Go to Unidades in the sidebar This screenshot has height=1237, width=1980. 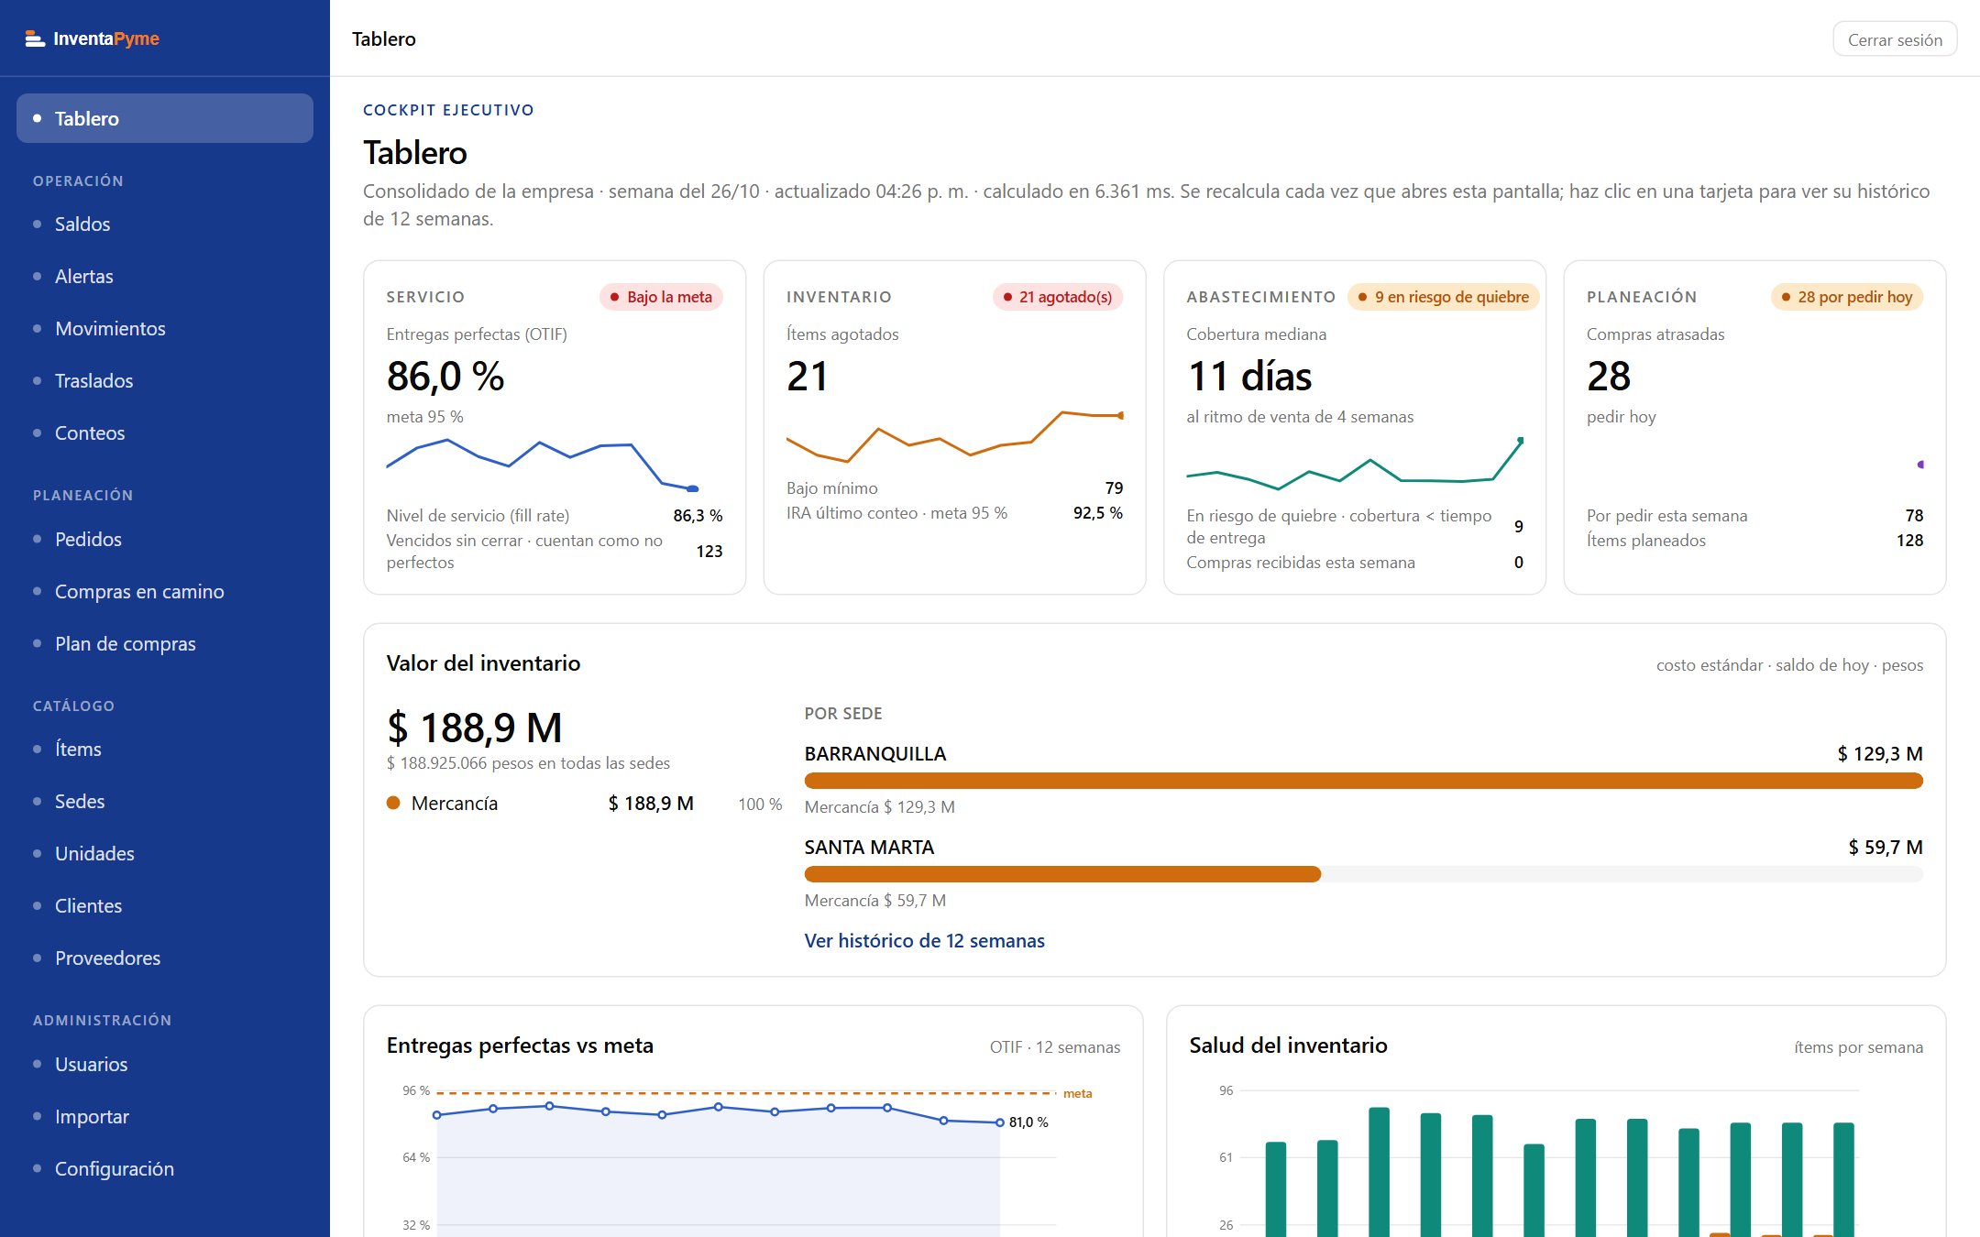pos(165,853)
